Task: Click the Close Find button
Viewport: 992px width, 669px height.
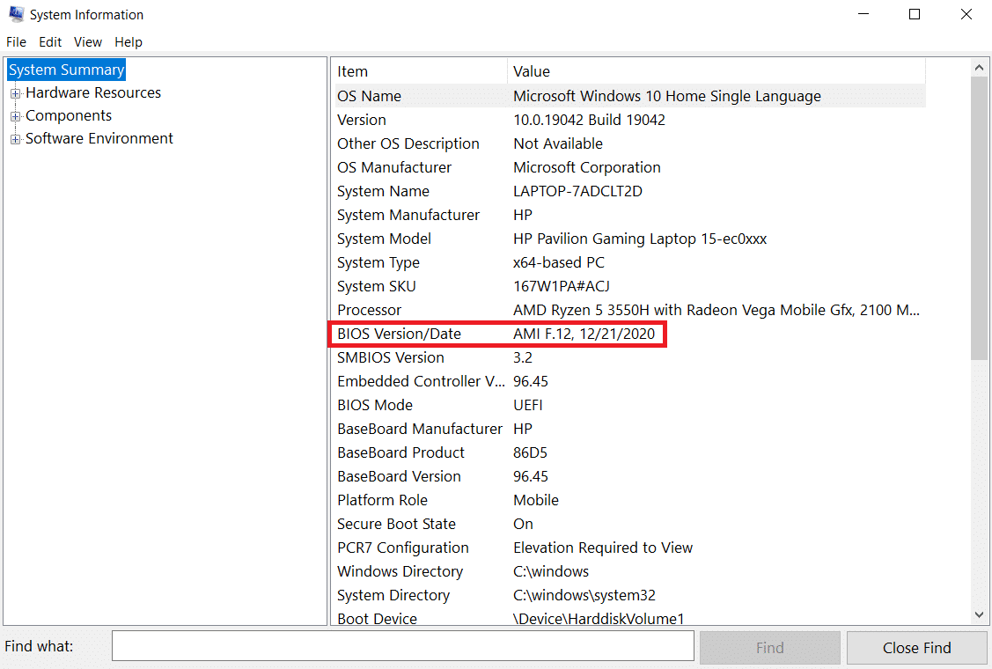Action: [x=916, y=648]
